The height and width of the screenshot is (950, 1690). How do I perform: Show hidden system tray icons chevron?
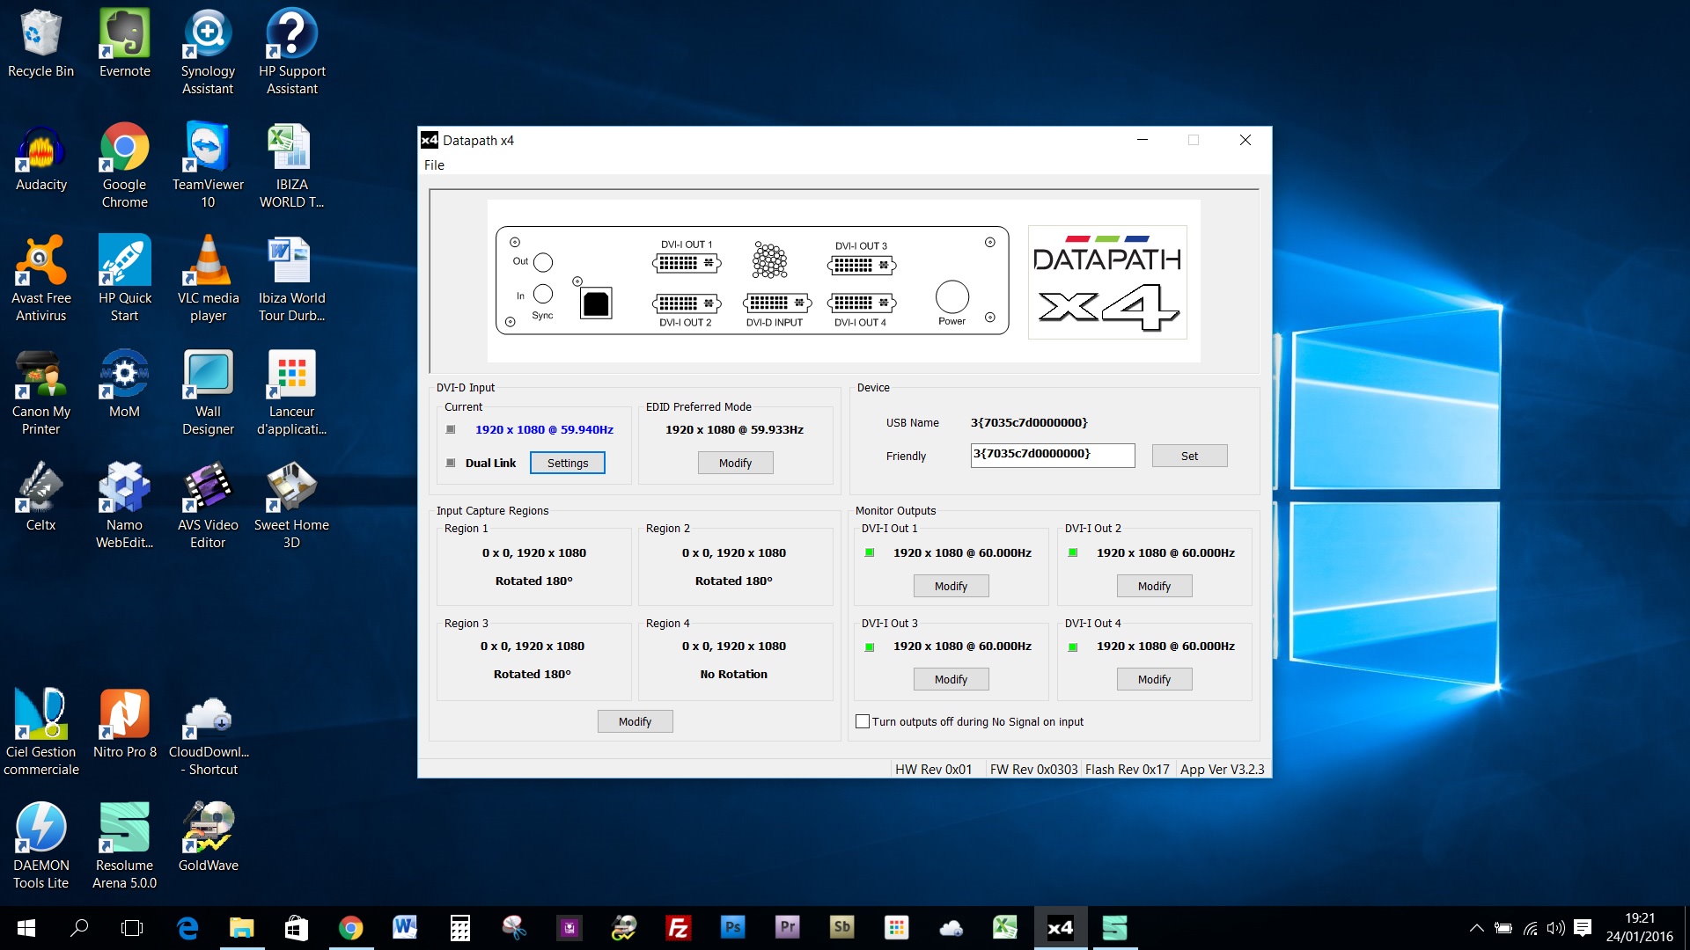[x=1476, y=928]
